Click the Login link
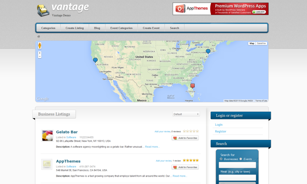Screen dimensions: 307x184 click(219, 125)
